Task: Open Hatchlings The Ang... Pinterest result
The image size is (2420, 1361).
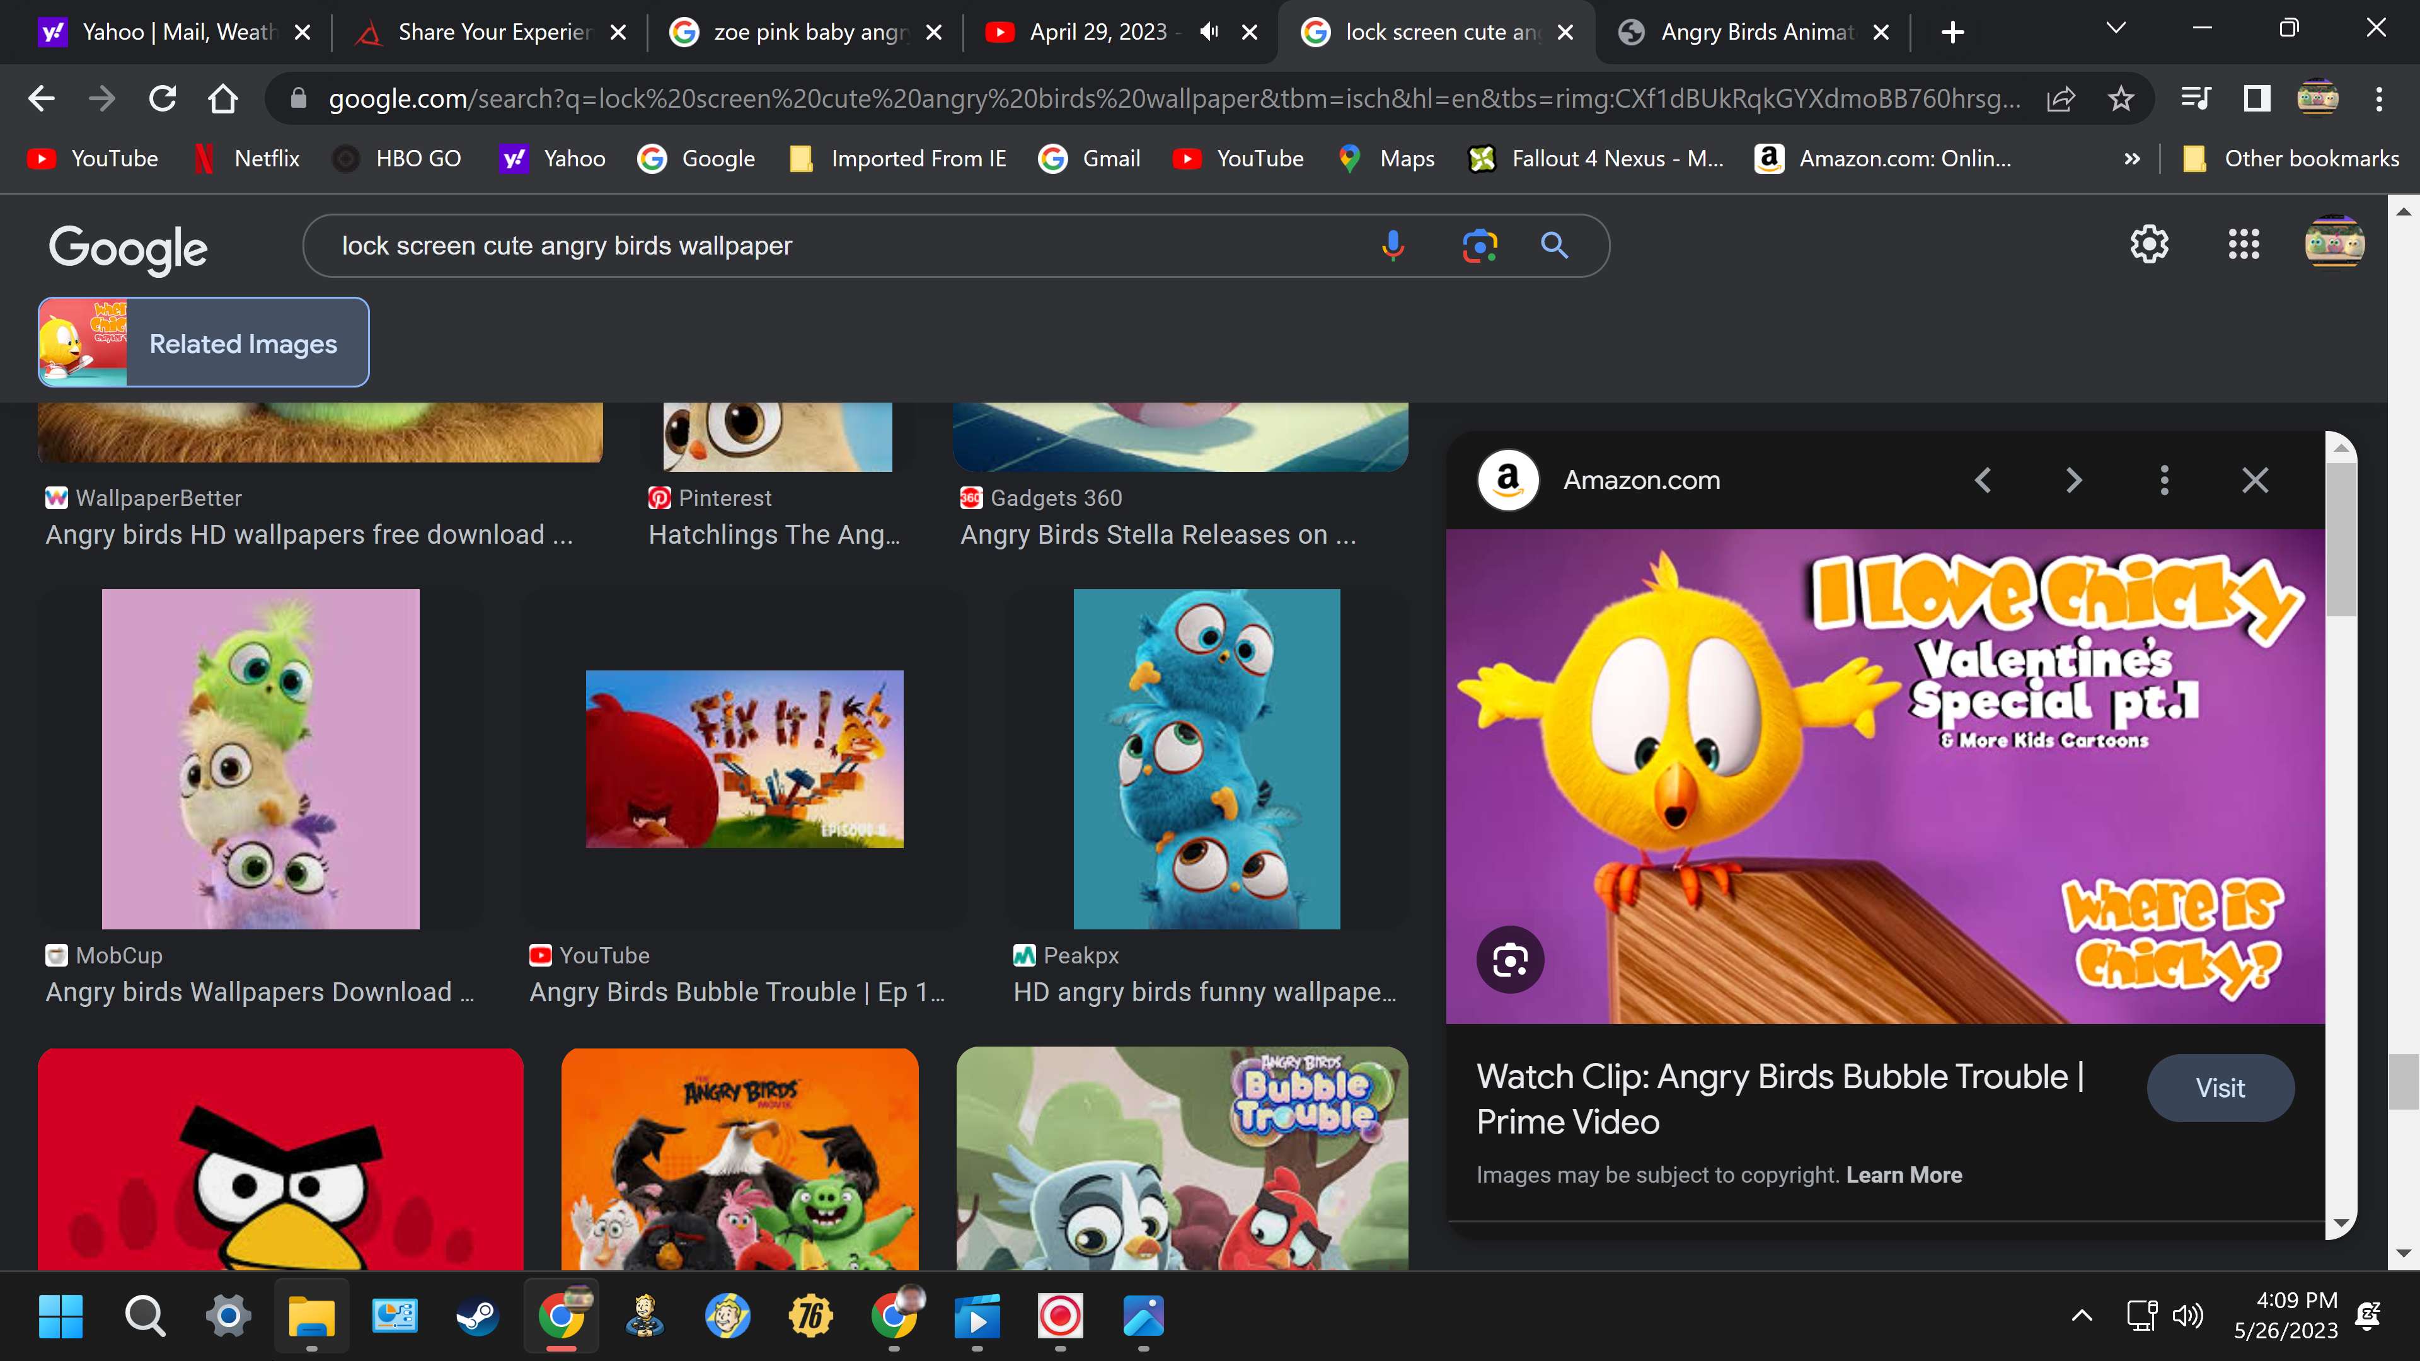Action: pos(774,534)
